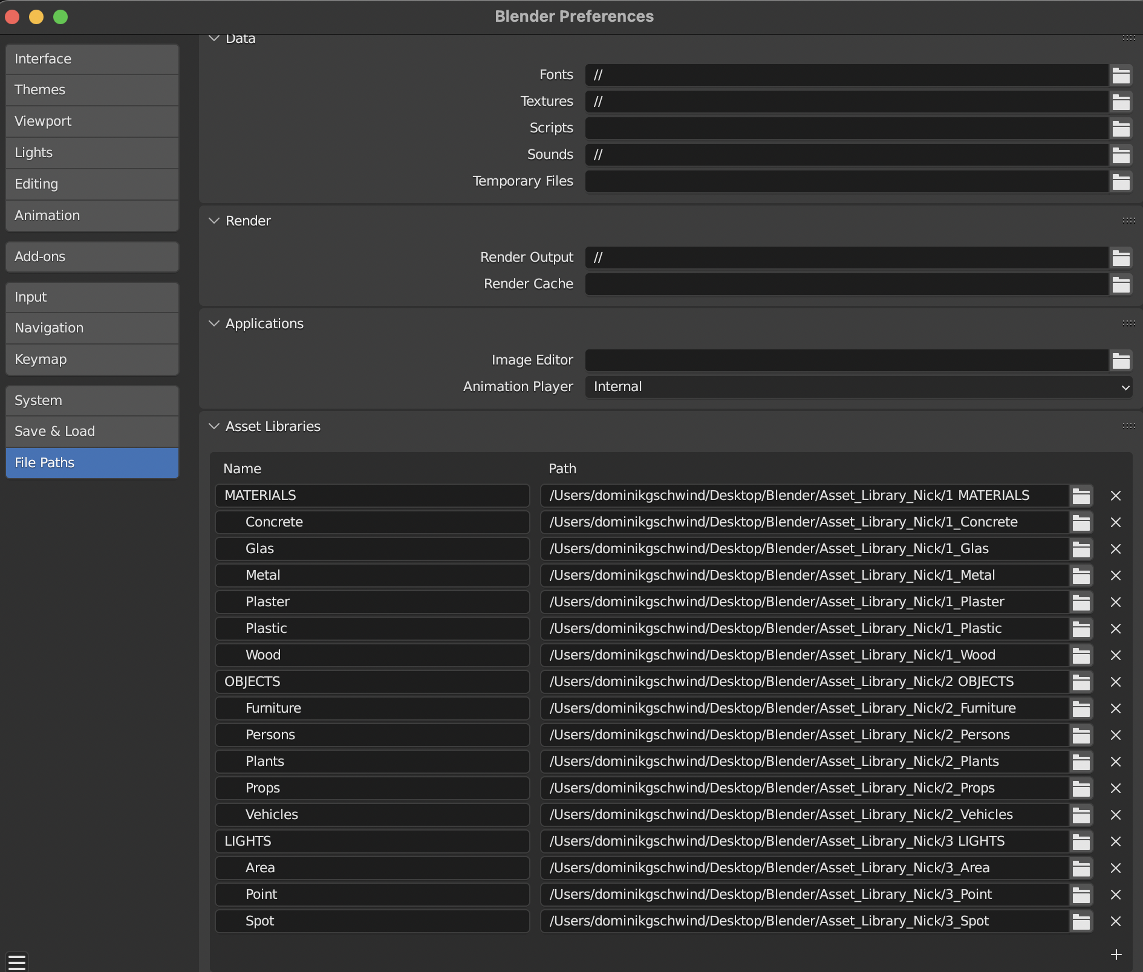Remove the MATERIALS asset library
The image size is (1143, 972).
(x=1116, y=496)
